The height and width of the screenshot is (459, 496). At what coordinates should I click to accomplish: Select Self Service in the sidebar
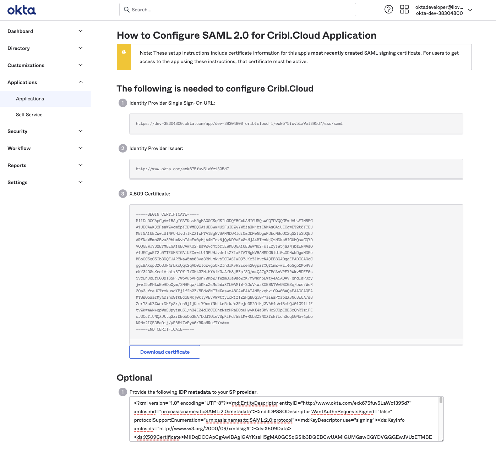coord(29,115)
